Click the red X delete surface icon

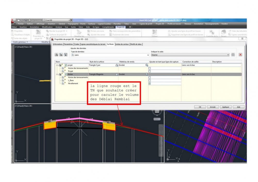click(240, 55)
